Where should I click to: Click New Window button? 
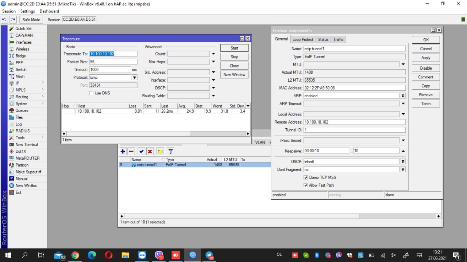pos(234,75)
